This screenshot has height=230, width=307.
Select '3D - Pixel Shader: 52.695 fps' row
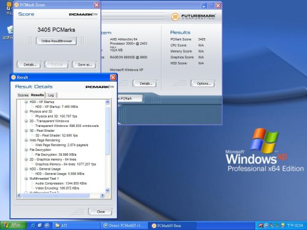[x=56, y=136]
